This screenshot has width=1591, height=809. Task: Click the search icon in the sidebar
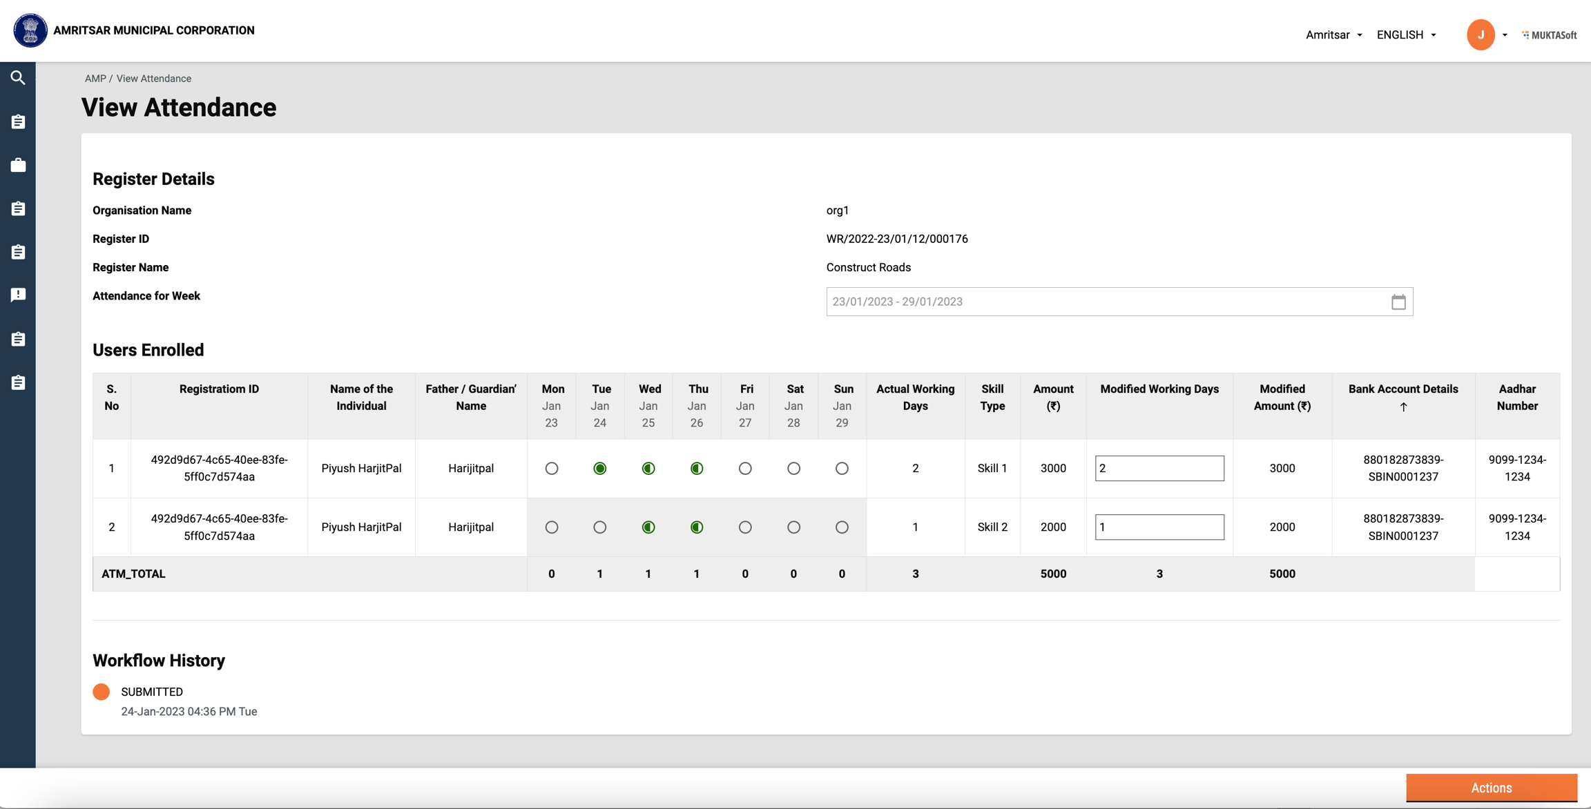pos(18,78)
